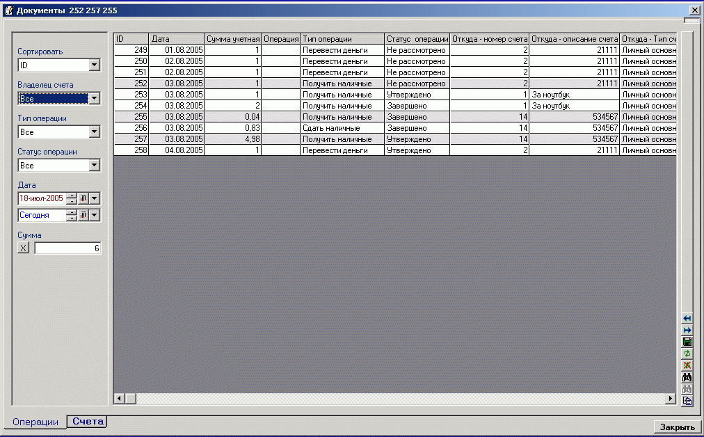Click the ID 253 cell
This screenshot has height=437, width=704.
(x=131, y=95)
